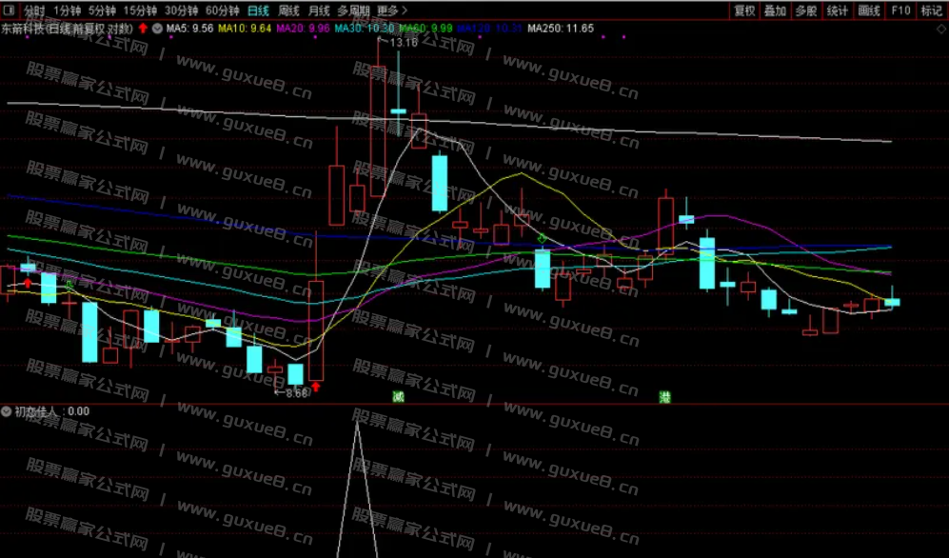Screen dimensions: 949x558
Task: Click the red up arrow beside stock name
Action: click(143, 29)
